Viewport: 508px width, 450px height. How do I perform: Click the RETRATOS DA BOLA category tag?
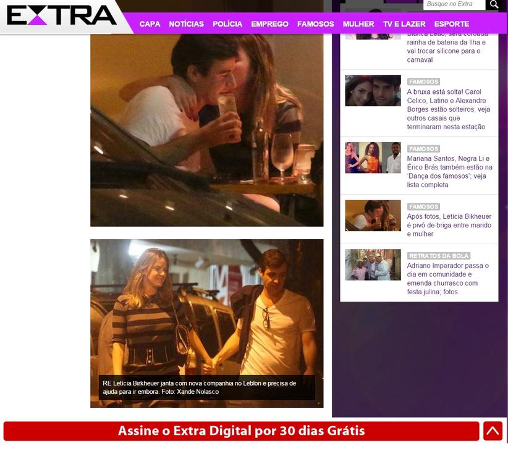tap(439, 256)
